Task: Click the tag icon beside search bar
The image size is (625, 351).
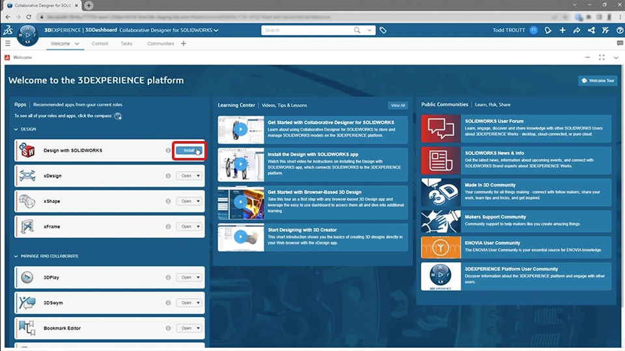Action: click(383, 31)
